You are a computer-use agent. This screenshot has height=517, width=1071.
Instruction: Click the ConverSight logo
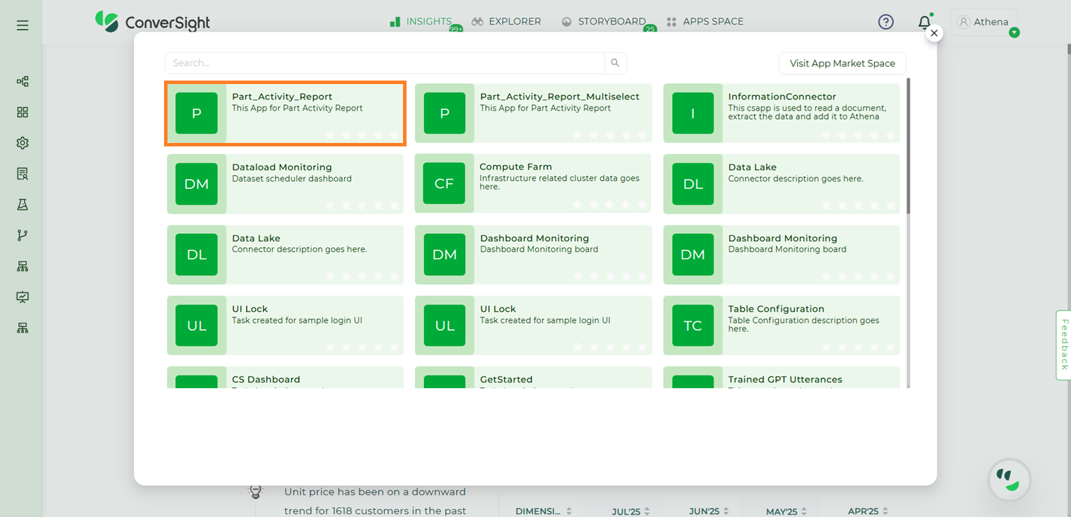point(153,22)
